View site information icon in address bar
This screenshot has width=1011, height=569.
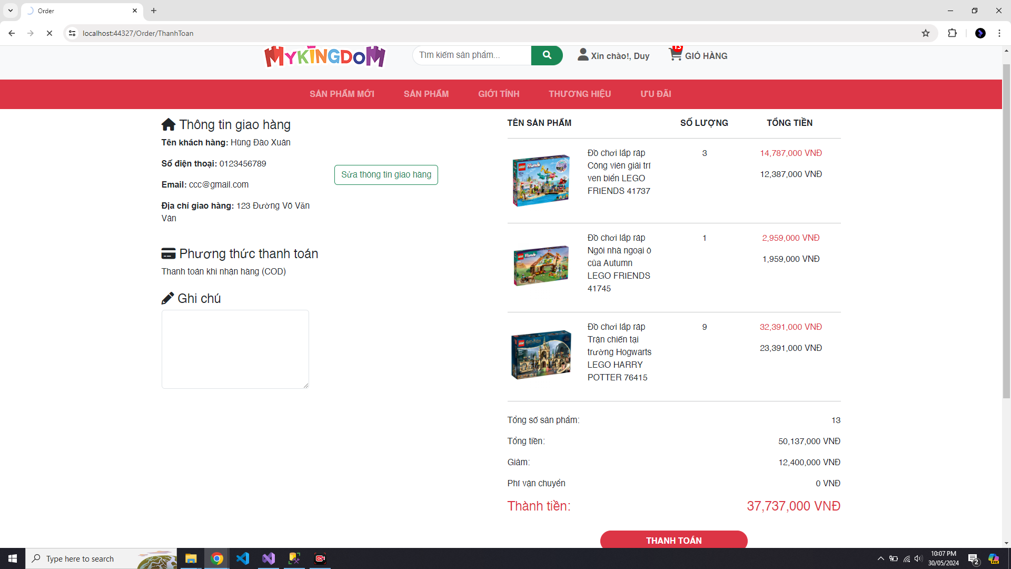tap(72, 33)
